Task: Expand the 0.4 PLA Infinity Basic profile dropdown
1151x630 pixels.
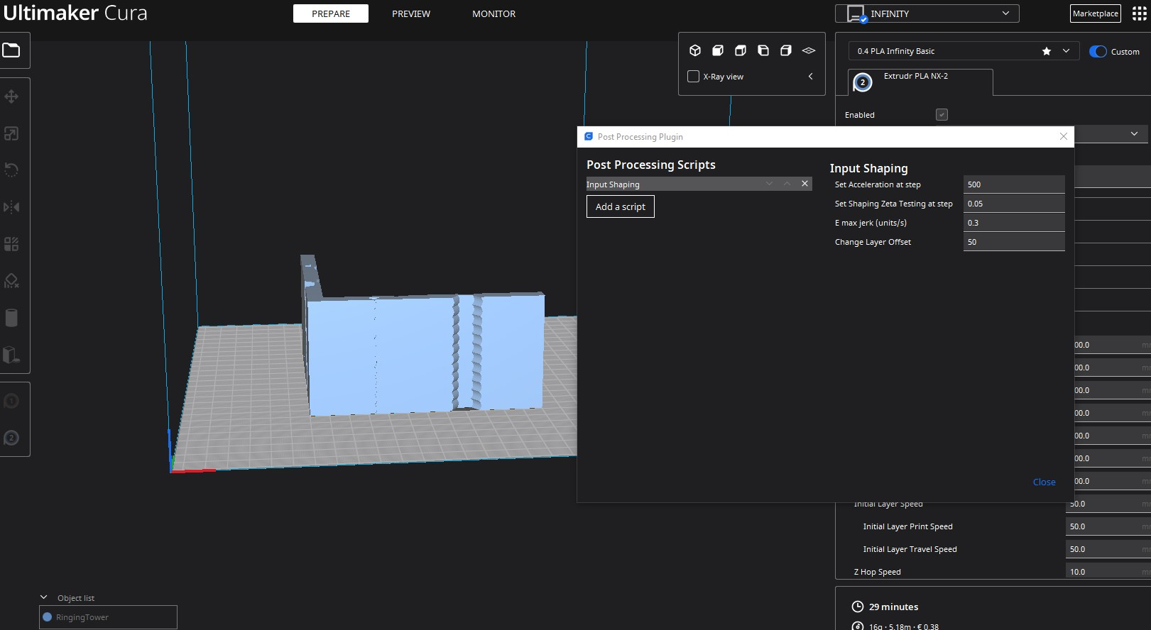Action: (x=1065, y=51)
